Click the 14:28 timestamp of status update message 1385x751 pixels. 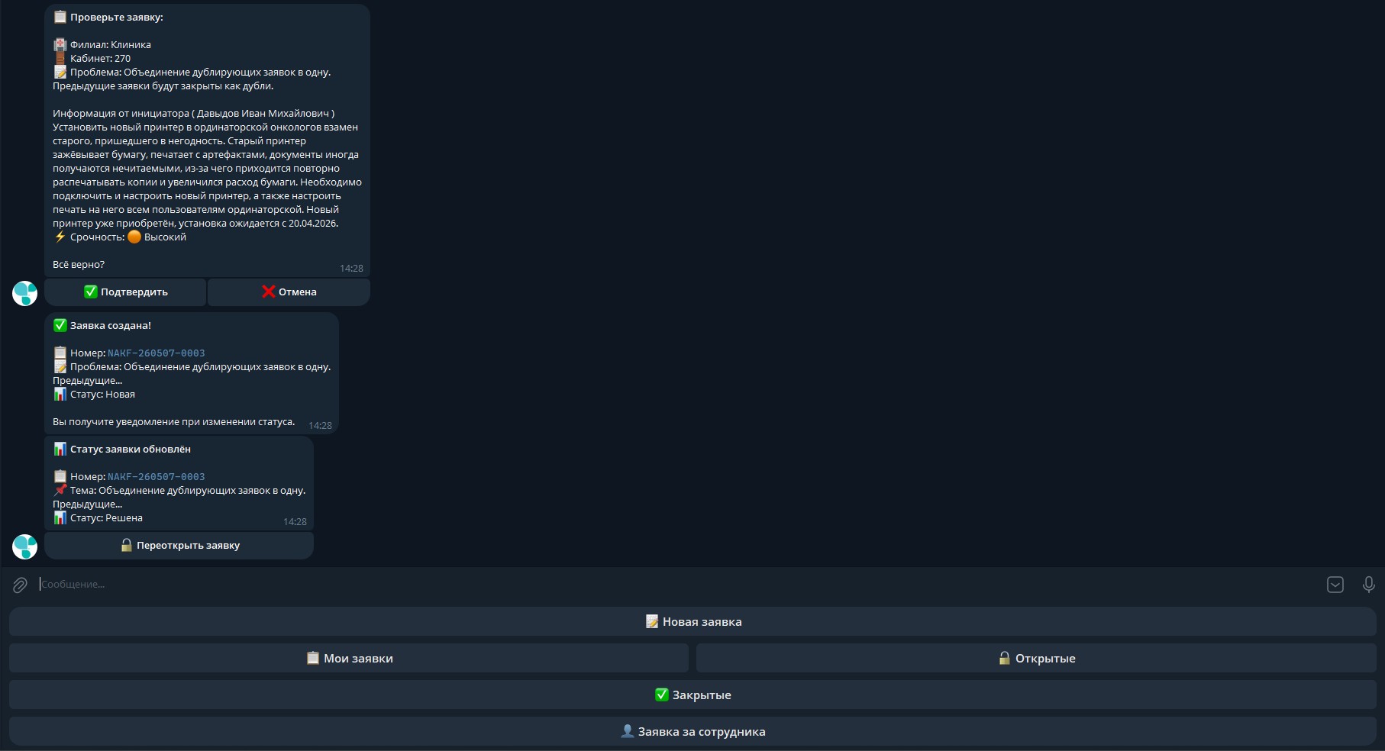point(295,522)
